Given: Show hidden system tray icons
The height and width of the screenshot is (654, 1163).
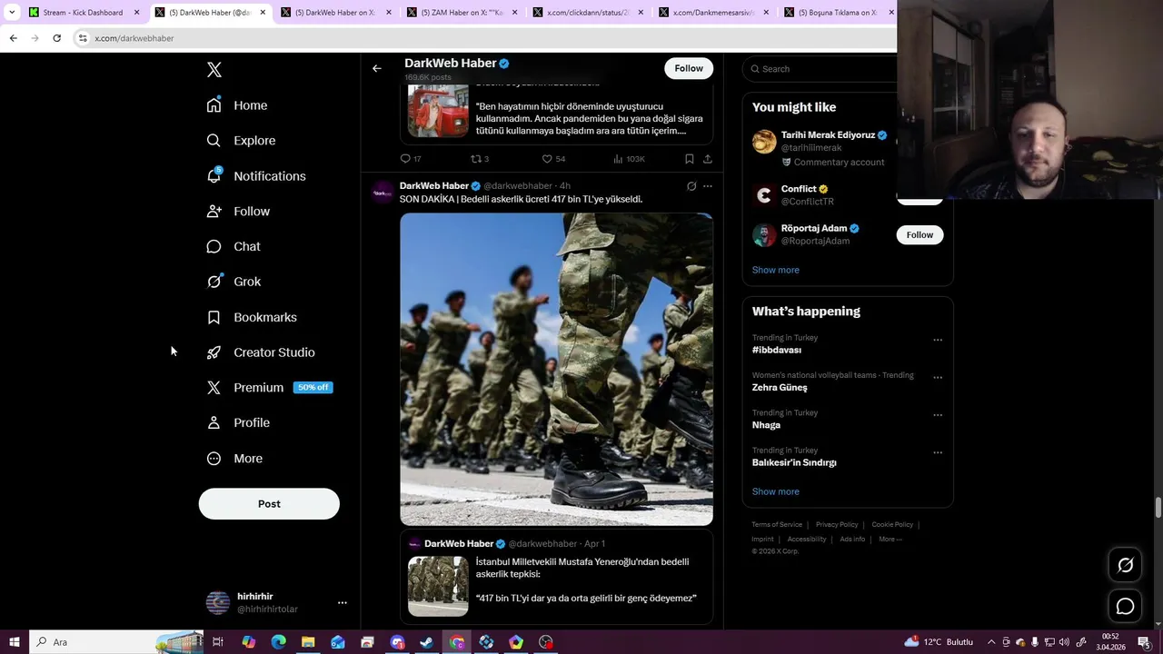Looking at the screenshot, I should click(991, 642).
